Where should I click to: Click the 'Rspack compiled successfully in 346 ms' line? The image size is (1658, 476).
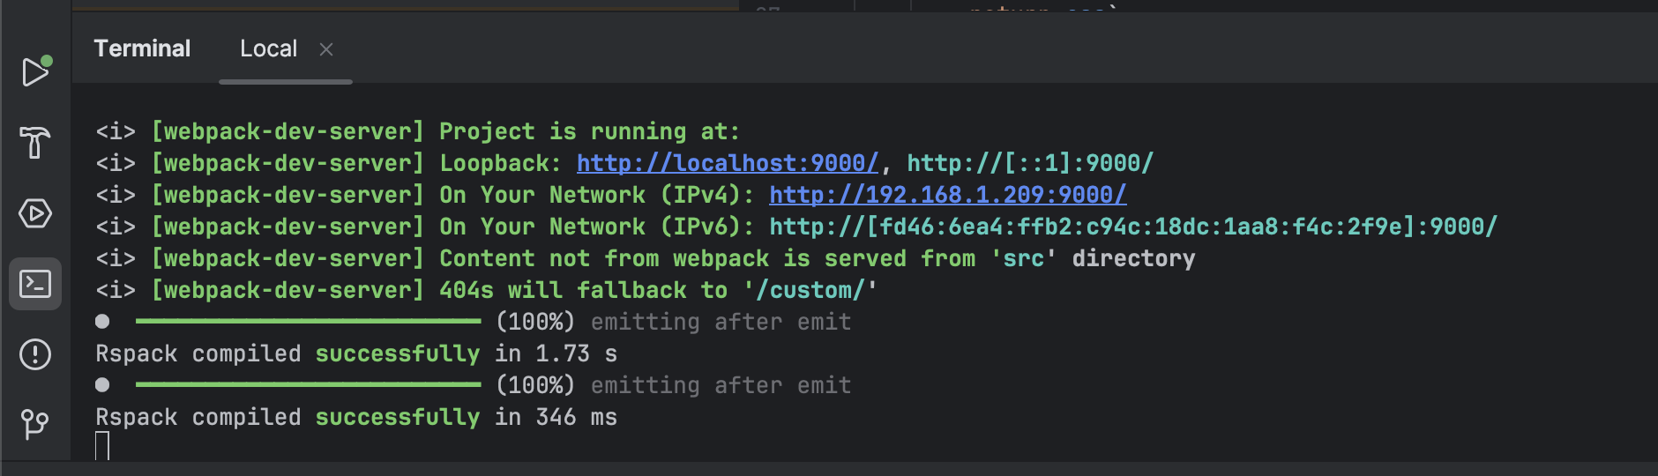(x=356, y=417)
